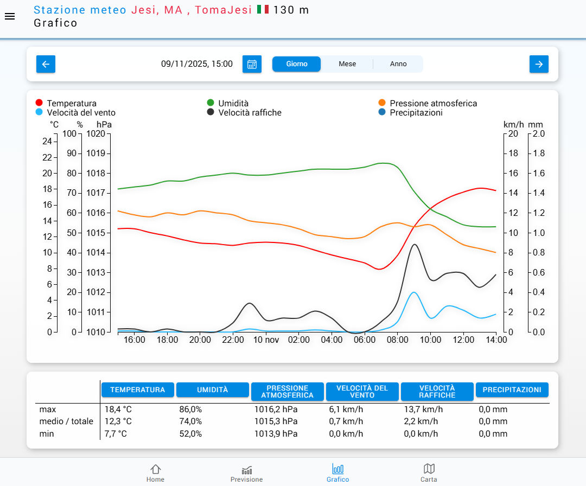Image resolution: width=586 pixels, height=486 pixels.
Task: Toggle Velocità raffiche legend entry
Action: click(x=250, y=113)
